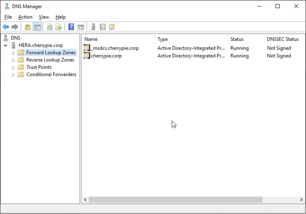Collapse the HERA.cherrypie.corp server node
The width and height of the screenshot is (306, 214).
pyautogui.click(x=6, y=46)
